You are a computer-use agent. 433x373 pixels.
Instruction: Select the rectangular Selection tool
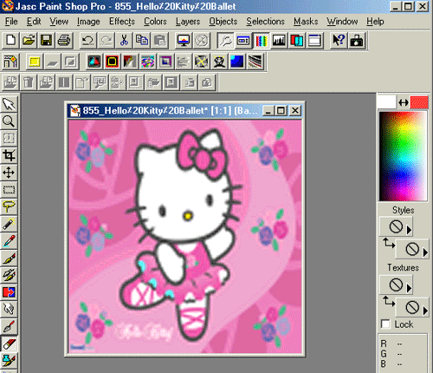pyautogui.click(x=9, y=190)
